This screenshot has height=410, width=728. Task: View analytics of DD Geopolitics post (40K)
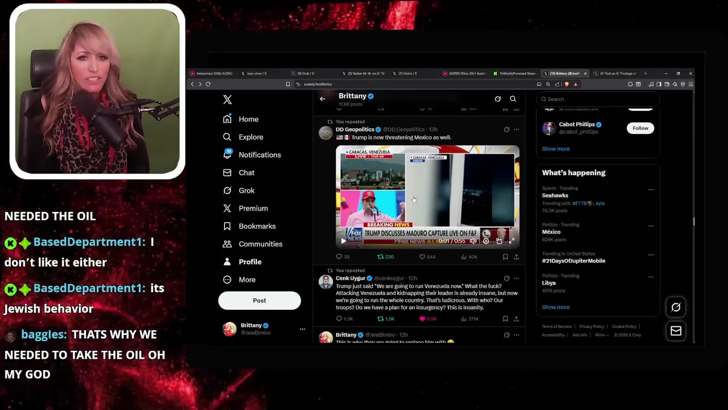[470, 257]
